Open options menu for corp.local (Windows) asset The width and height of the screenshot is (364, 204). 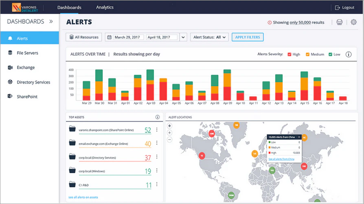(x=157, y=170)
